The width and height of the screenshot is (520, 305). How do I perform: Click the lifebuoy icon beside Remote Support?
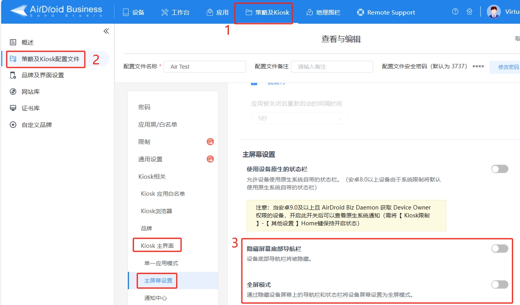point(361,12)
